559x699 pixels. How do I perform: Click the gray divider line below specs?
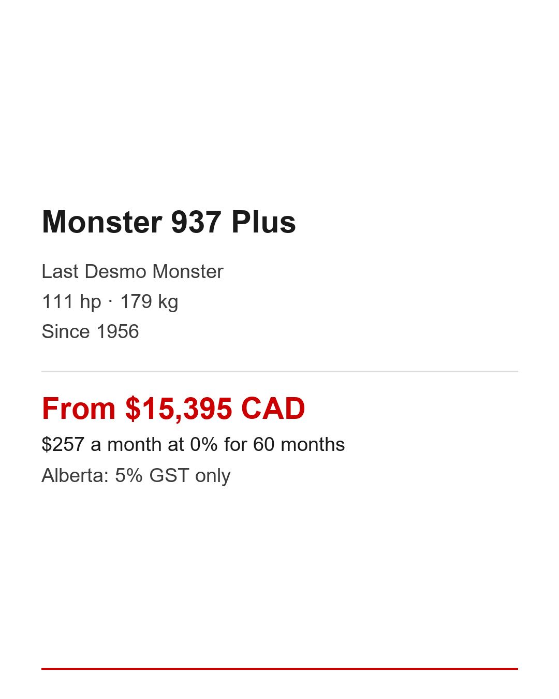279,371
